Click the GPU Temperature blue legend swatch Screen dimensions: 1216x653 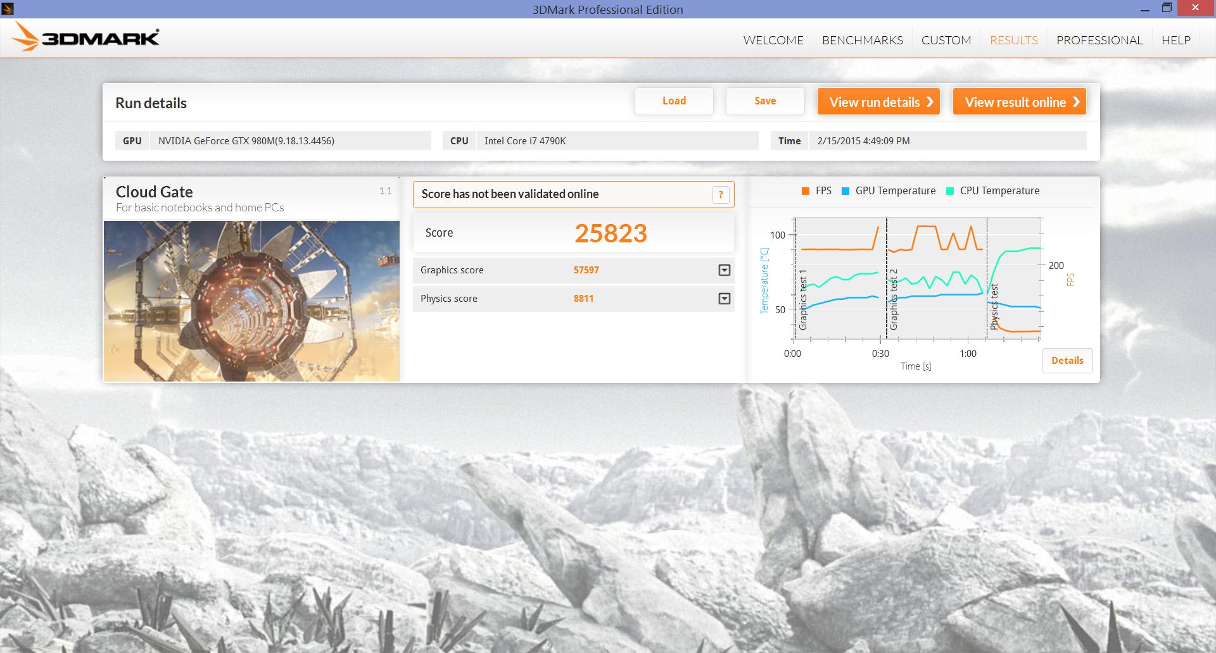(845, 191)
